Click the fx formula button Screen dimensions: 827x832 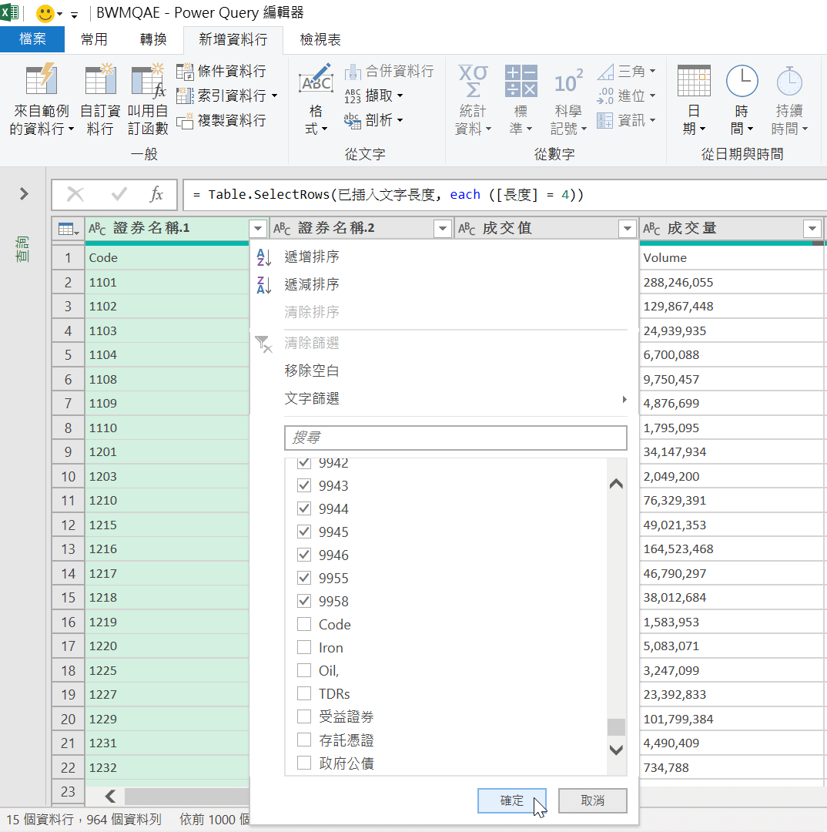click(x=156, y=195)
